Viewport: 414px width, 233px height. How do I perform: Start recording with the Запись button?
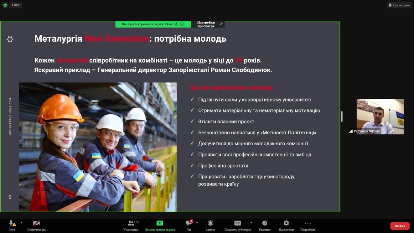(210, 223)
